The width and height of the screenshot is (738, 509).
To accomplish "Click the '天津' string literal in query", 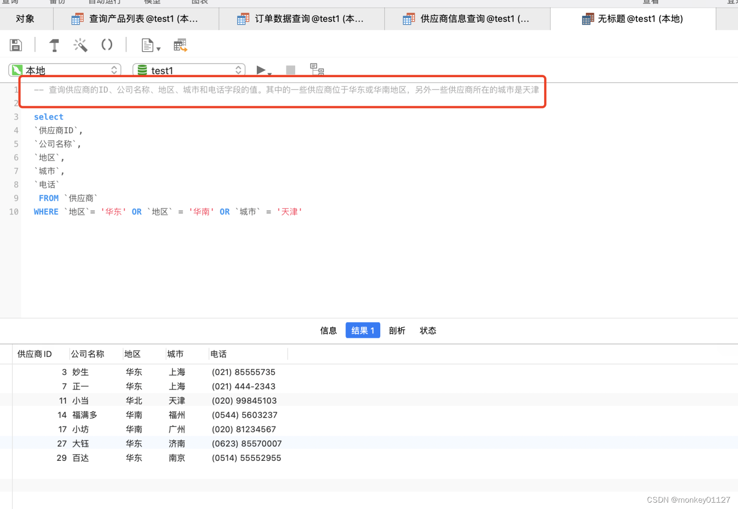I will click(x=289, y=212).
